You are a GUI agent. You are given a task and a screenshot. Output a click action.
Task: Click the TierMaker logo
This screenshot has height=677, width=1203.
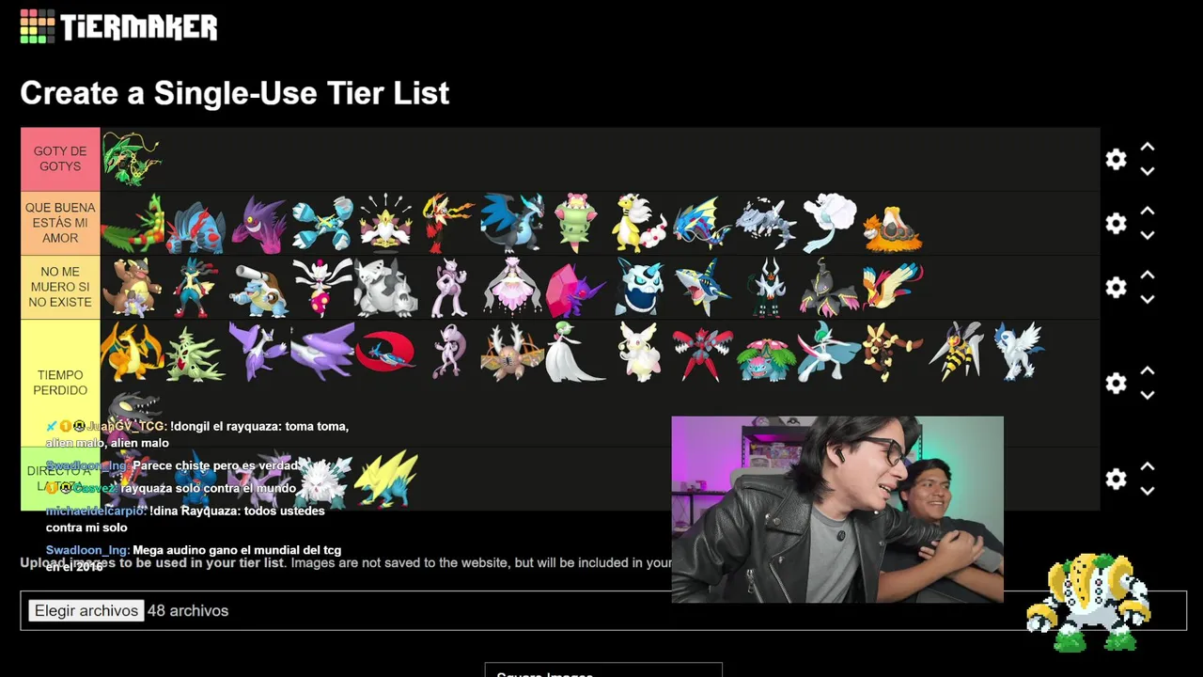tap(118, 26)
